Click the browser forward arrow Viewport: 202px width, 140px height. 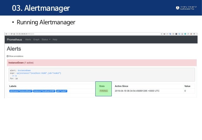click(9, 34)
